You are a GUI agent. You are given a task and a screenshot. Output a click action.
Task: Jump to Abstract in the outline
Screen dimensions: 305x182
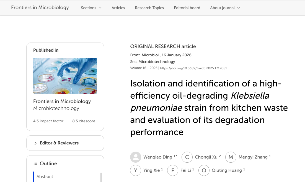pyautogui.click(x=45, y=177)
